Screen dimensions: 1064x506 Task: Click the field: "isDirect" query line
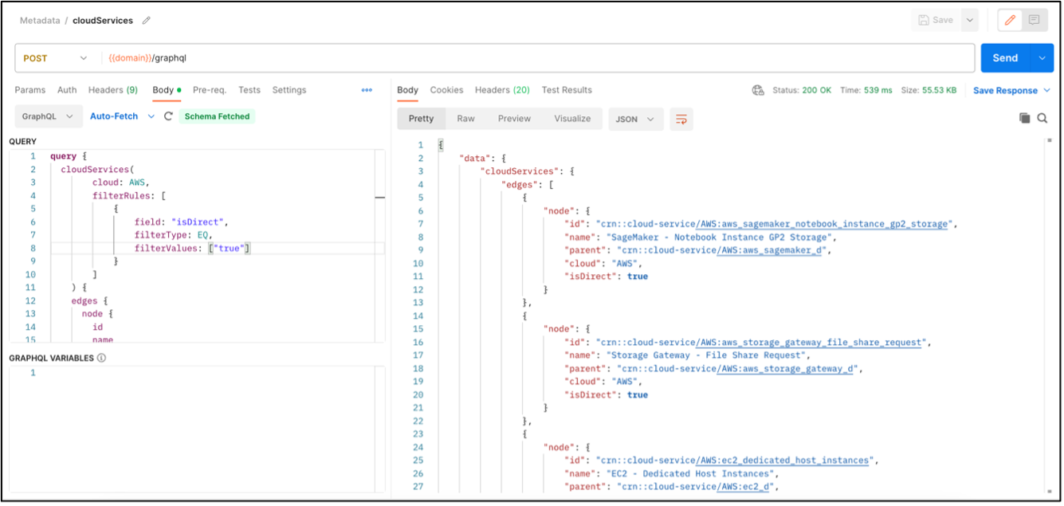[182, 222]
